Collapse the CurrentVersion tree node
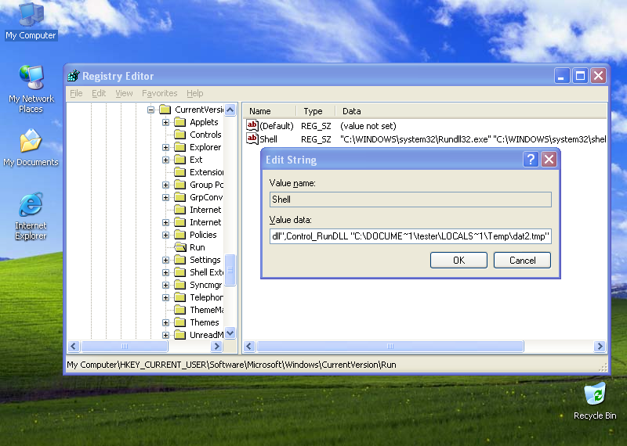Image resolution: width=627 pixels, height=446 pixels. click(x=150, y=110)
